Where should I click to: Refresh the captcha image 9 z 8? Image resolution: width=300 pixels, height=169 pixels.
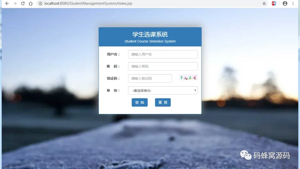coord(188,78)
